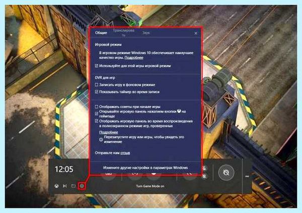Open the Mixer broadcast icon in Game Bar
The width and height of the screenshot is (302, 213).
click(65, 186)
